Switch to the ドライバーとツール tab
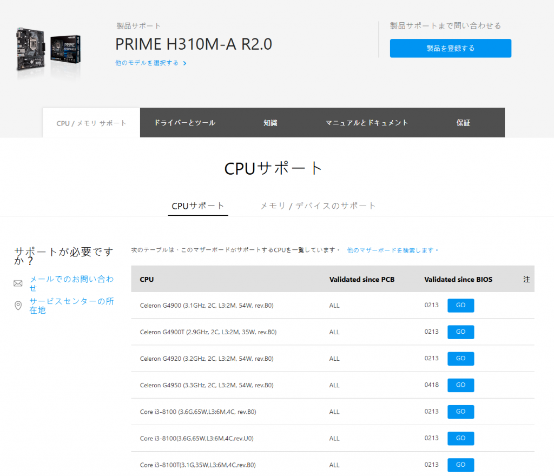The image size is (554, 476). tap(185, 123)
